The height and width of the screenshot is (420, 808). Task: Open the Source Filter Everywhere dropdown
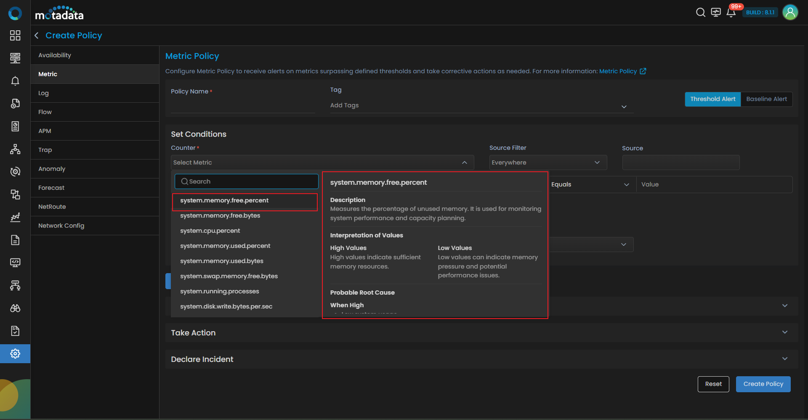click(548, 162)
